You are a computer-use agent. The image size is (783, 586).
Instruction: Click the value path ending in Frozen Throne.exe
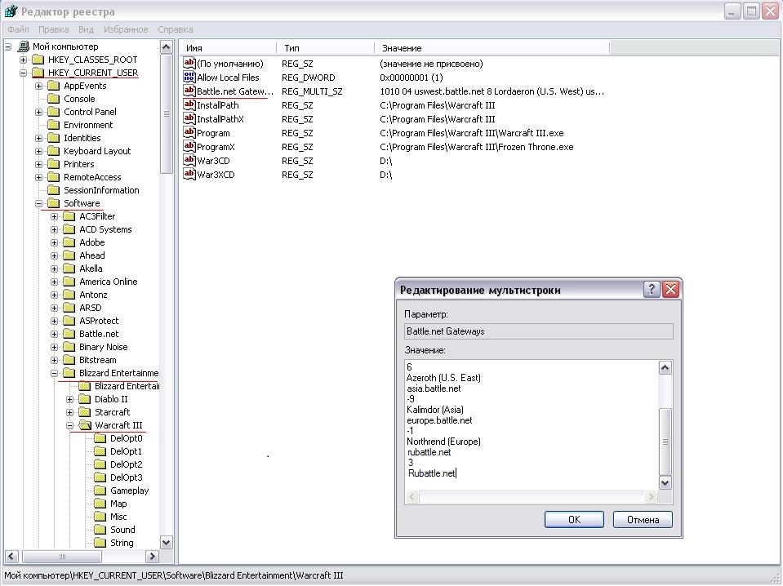point(476,147)
